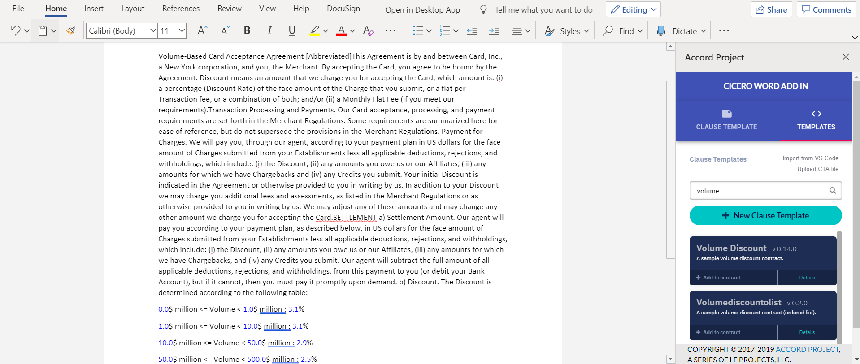Switch to the Layout tab
Image resolution: width=860 pixels, height=364 pixels.
point(133,9)
